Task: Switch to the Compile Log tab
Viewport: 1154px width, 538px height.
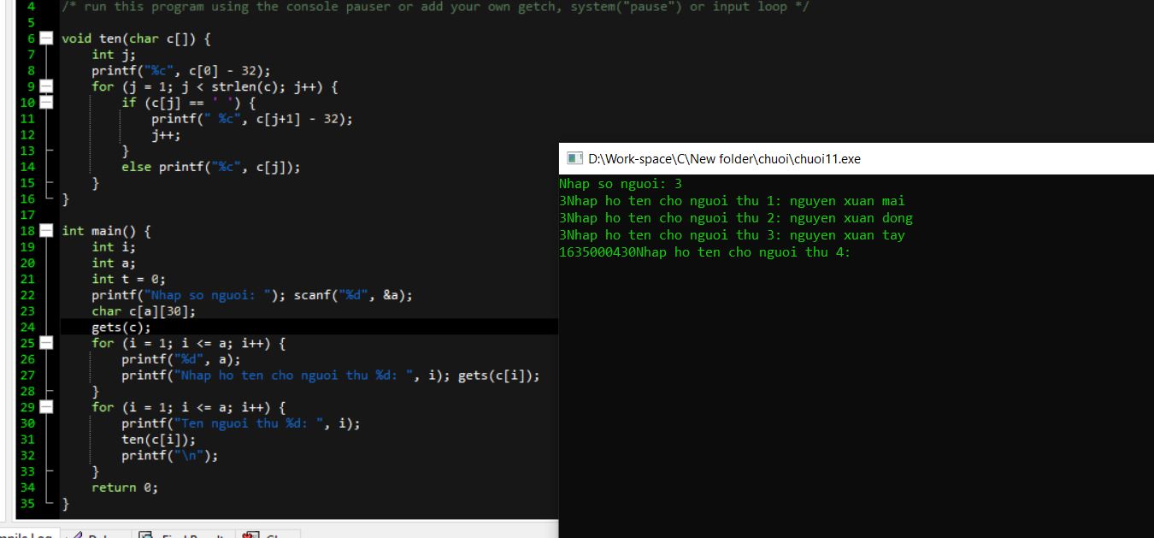Action: coord(26,535)
